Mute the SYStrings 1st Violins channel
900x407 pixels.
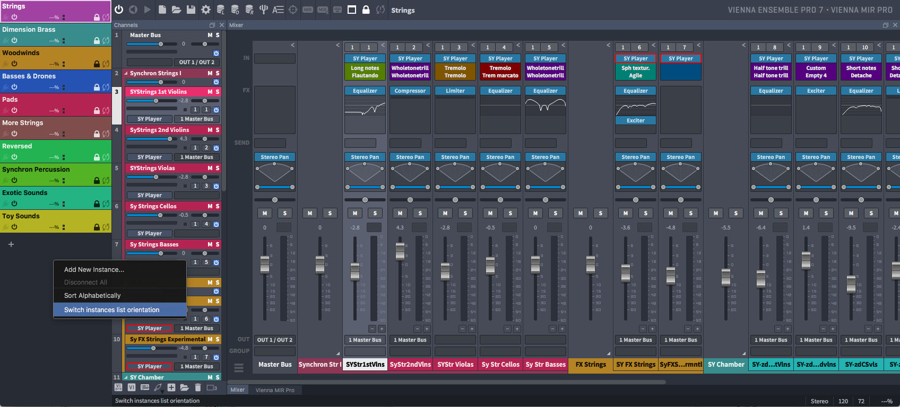click(x=210, y=92)
